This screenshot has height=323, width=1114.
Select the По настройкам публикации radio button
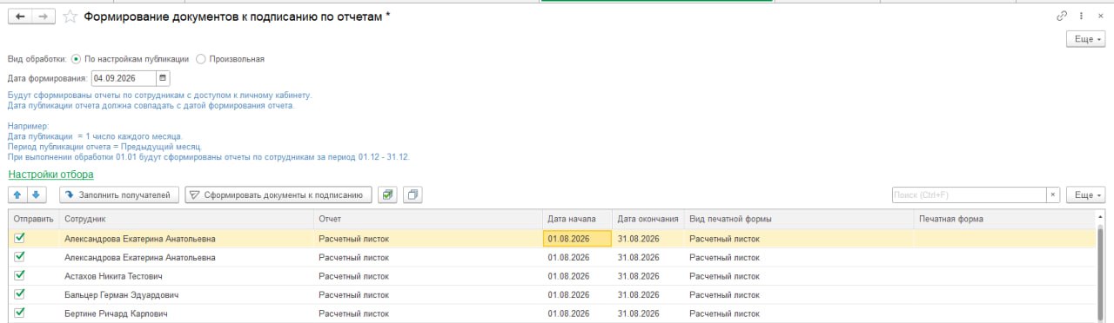click(x=77, y=59)
